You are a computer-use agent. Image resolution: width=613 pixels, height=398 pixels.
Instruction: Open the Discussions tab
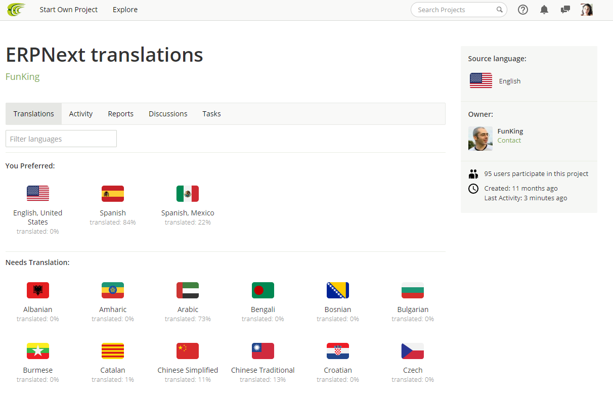[x=168, y=114]
